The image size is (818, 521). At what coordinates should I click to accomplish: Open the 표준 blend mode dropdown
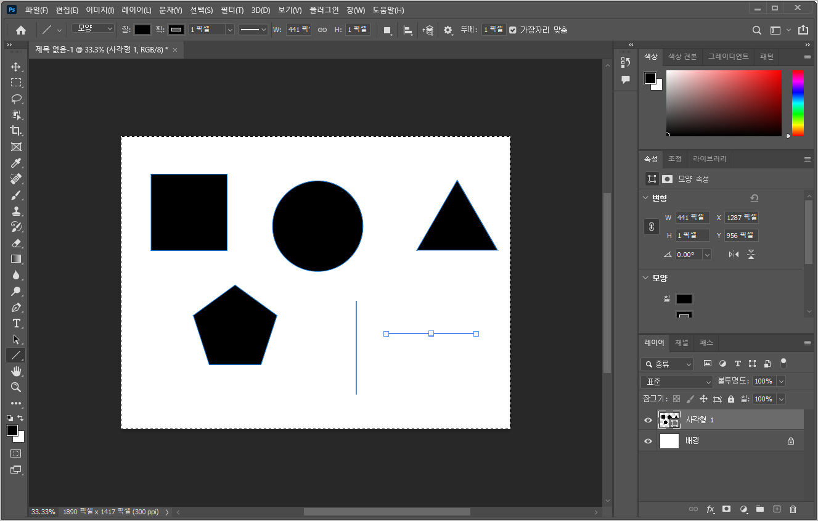(677, 382)
